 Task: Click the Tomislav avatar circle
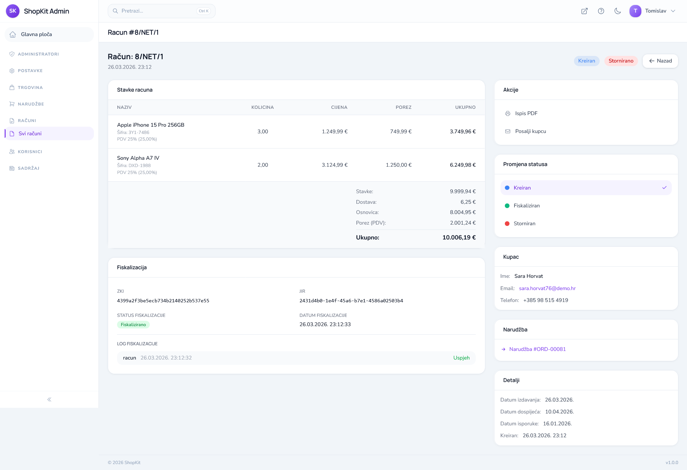coord(635,11)
